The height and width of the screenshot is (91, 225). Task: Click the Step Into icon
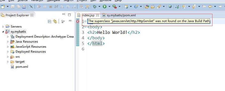tap(62, 7)
